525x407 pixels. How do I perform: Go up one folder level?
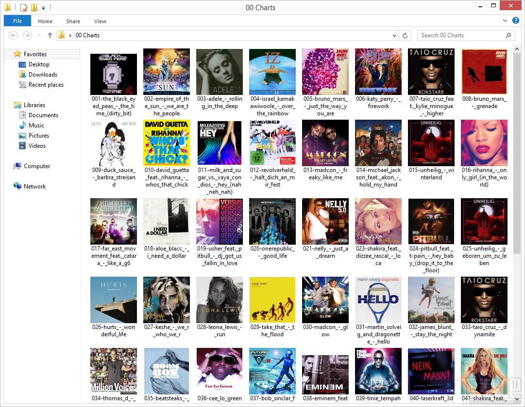(50, 35)
